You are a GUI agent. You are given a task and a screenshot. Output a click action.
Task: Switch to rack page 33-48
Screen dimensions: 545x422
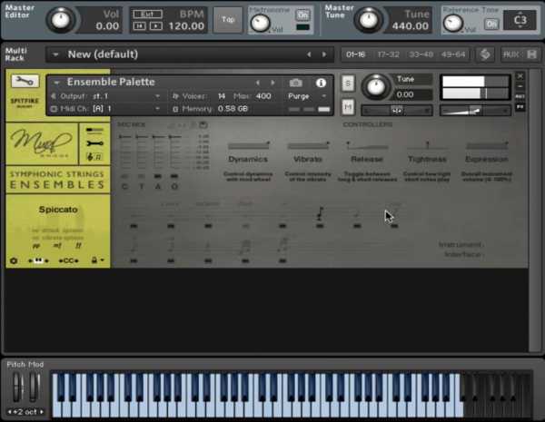421,54
